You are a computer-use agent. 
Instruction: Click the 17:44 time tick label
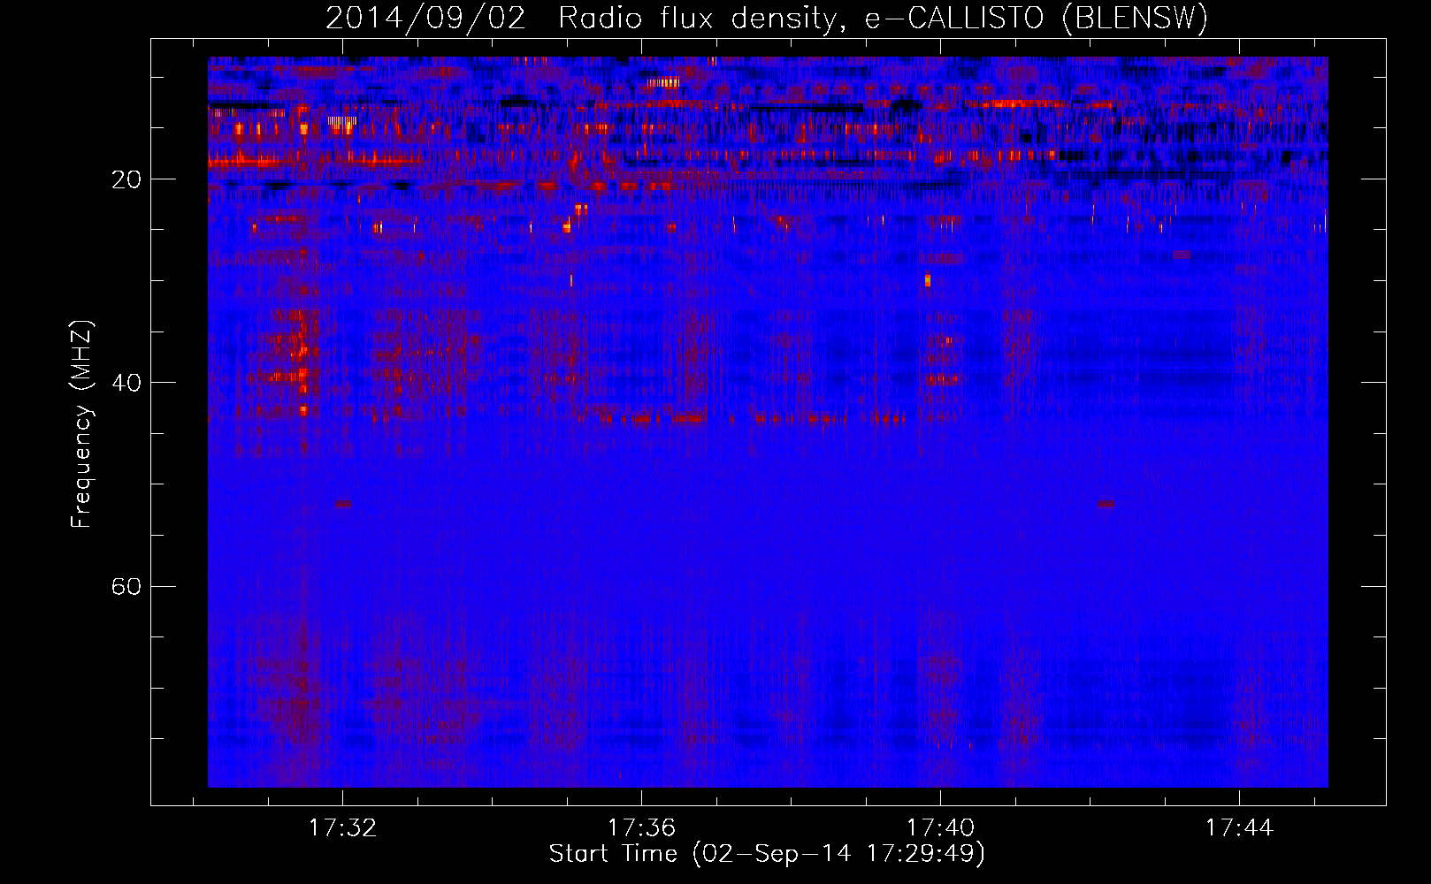1239,827
